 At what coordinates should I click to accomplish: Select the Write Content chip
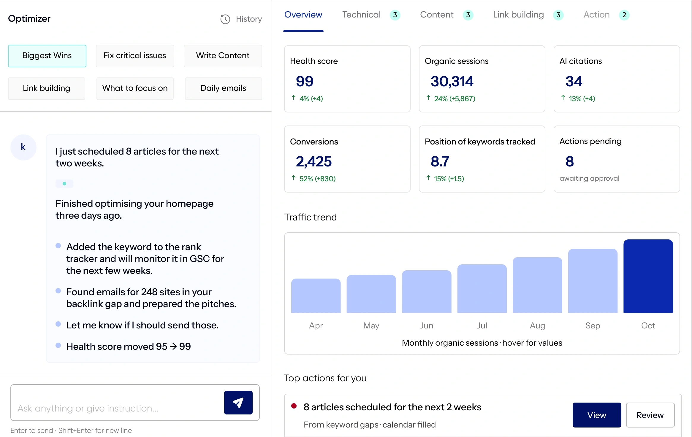point(223,56)
